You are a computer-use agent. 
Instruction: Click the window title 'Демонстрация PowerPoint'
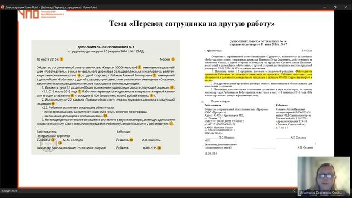pyautogui.click(x=23, y=7)
